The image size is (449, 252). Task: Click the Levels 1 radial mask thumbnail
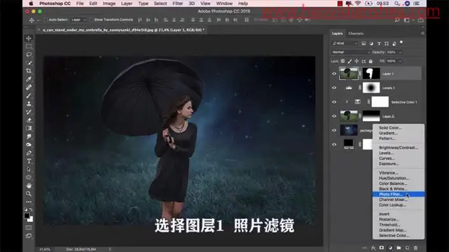tap(371, 88)
